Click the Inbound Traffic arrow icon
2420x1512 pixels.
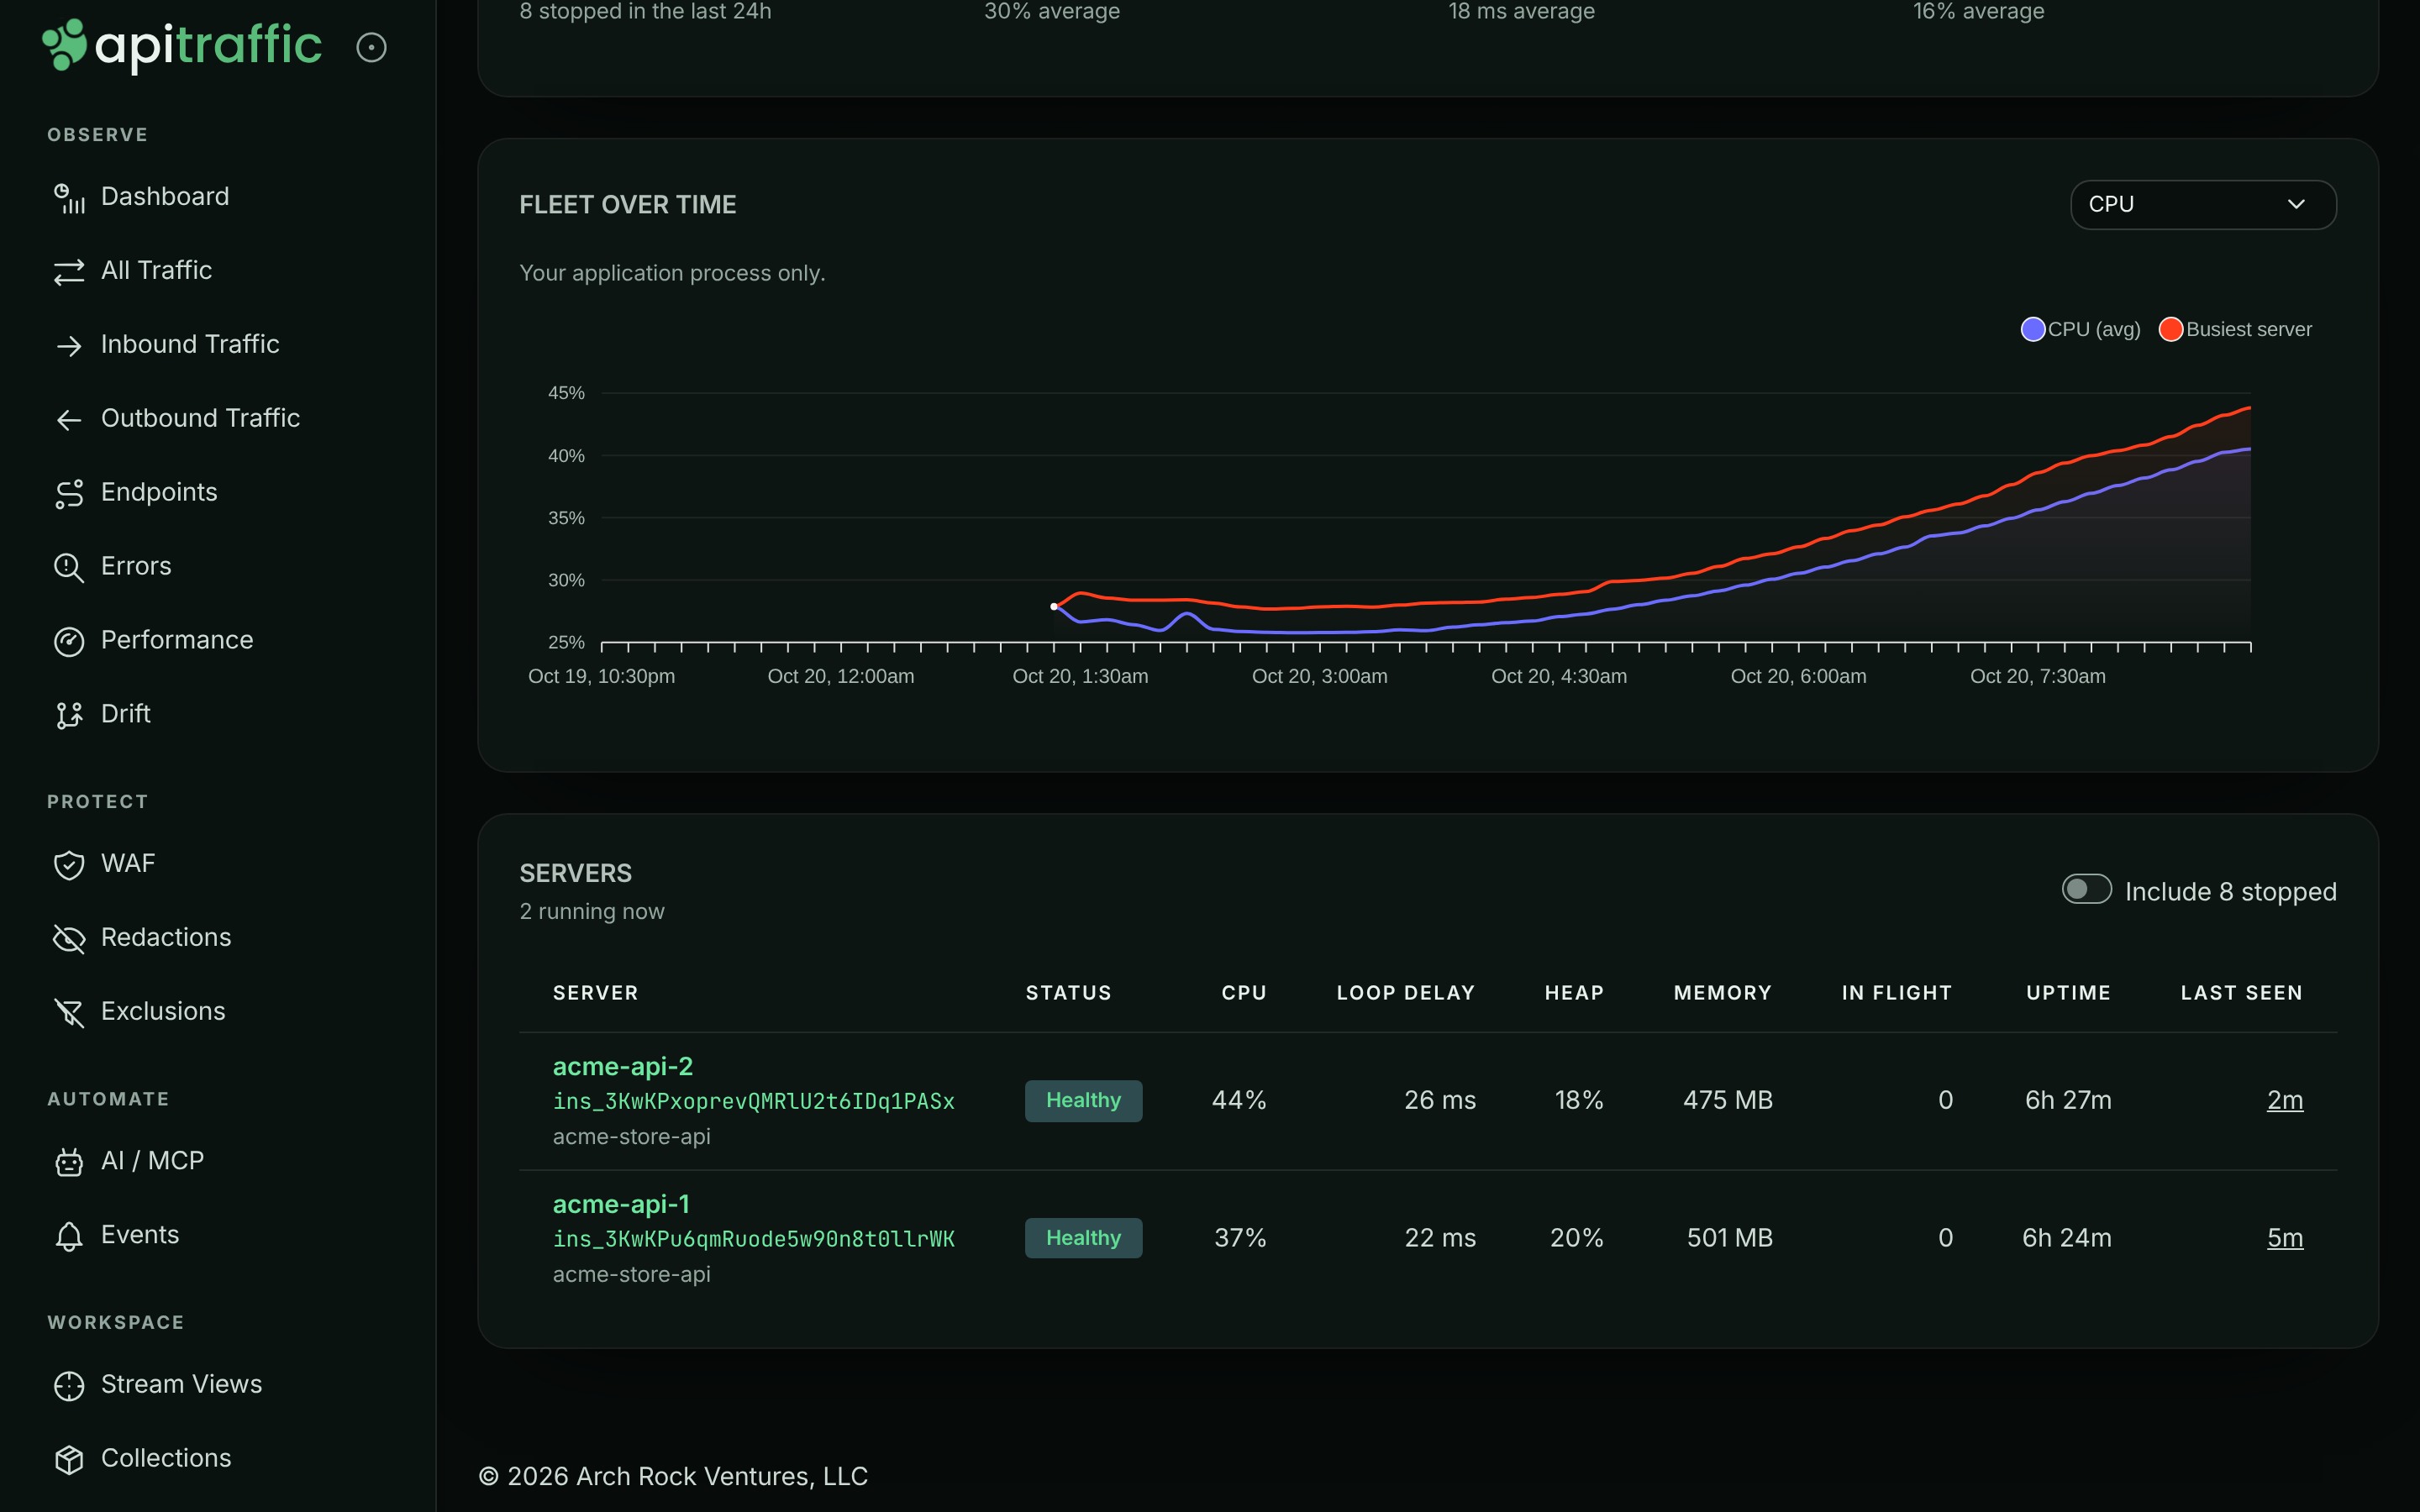click(x=69, y=346)
